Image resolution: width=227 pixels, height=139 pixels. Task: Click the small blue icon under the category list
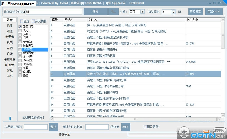tap(10, 118)
